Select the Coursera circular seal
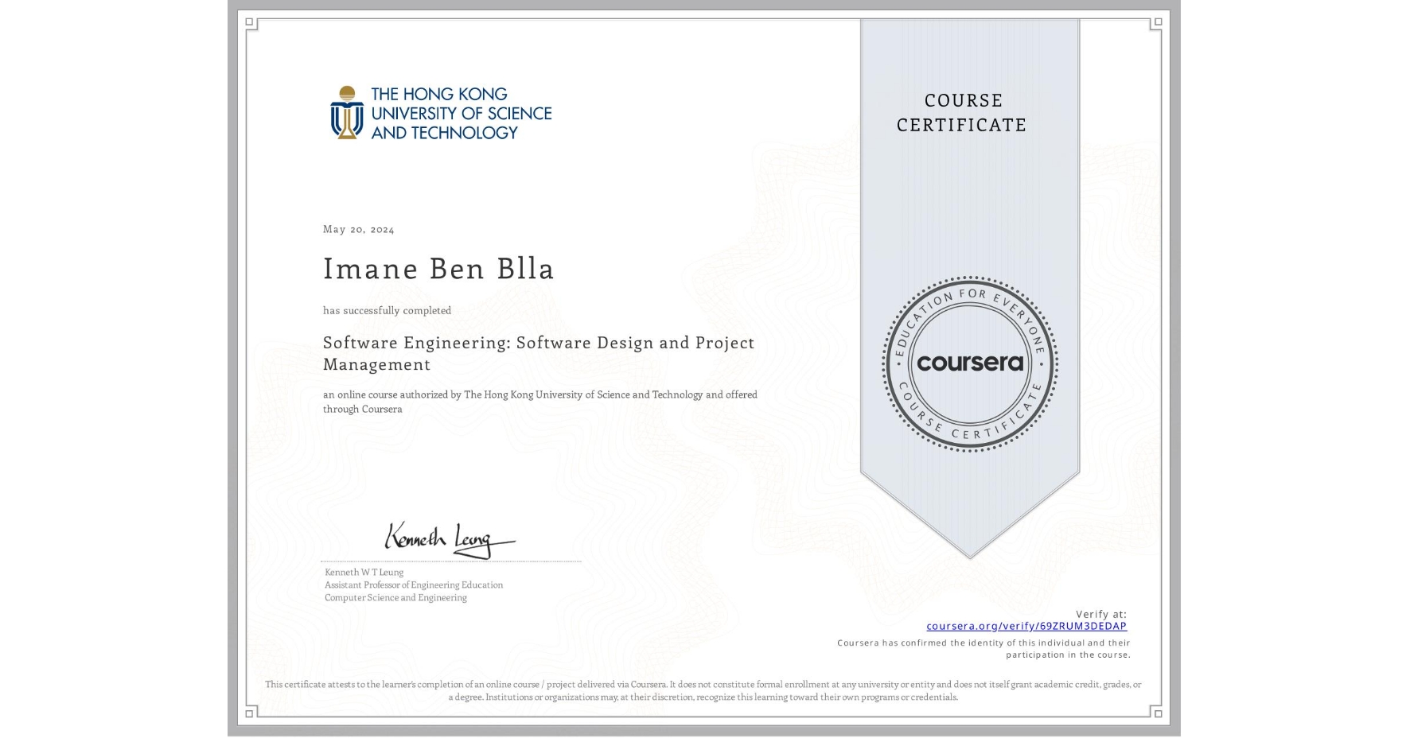 pos(970,363)
